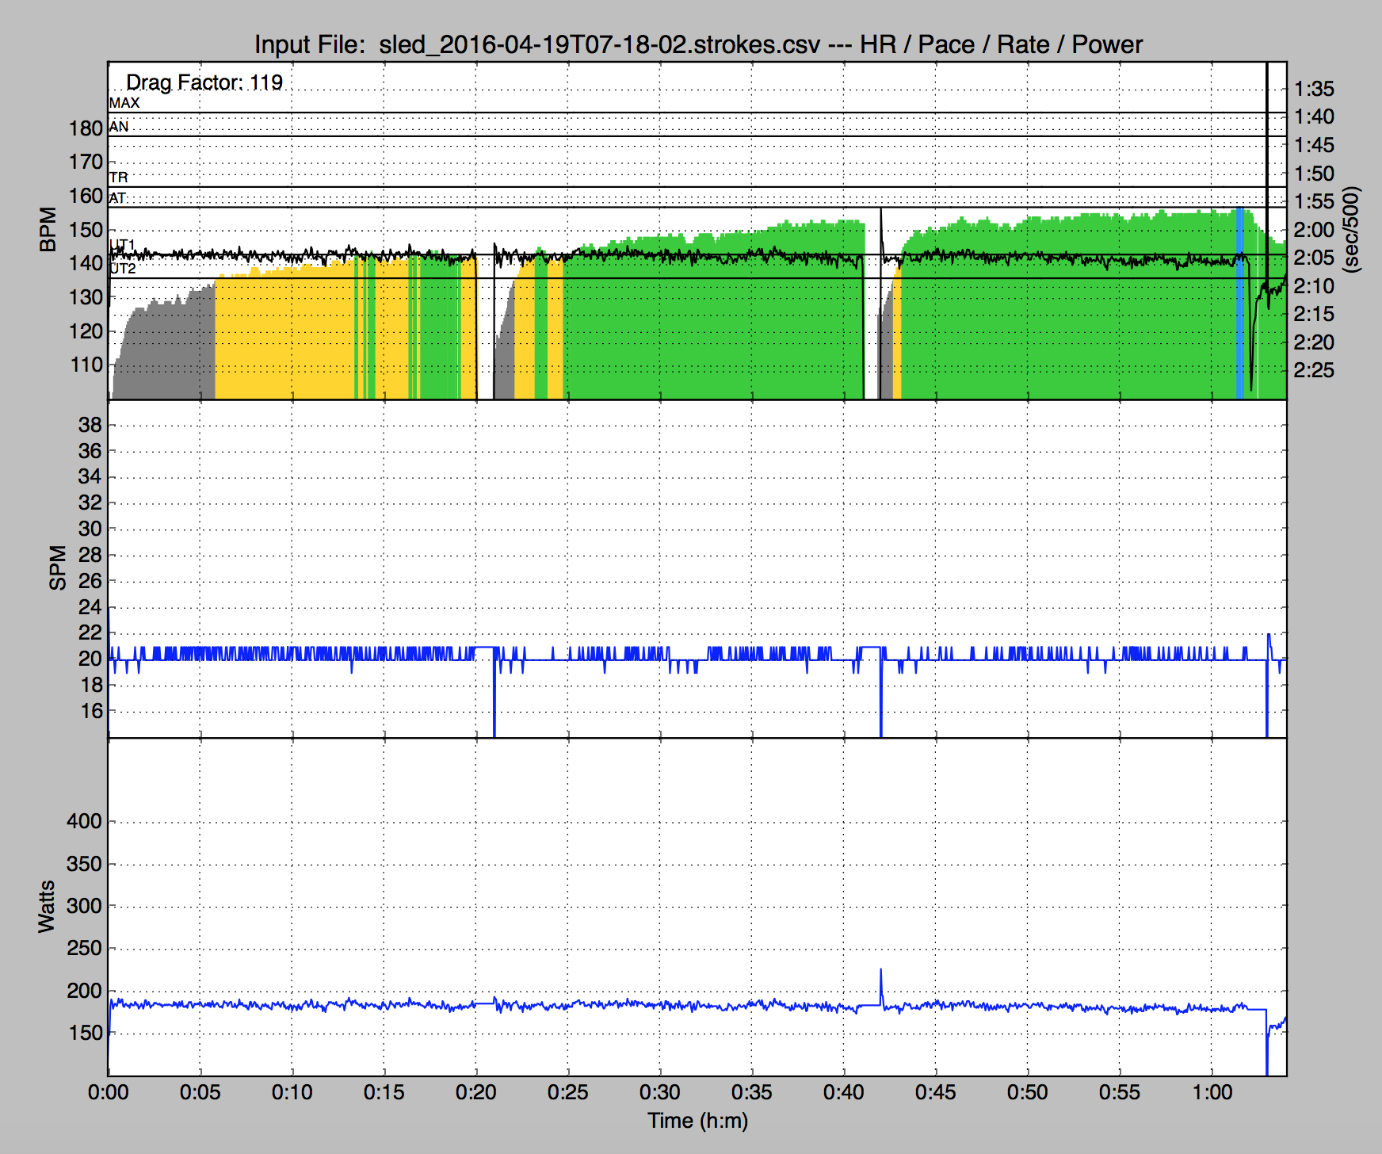The height and width of the screenshot is (1154, 1382).
Task: Select the AN zone label
Action: click(119, 127)
